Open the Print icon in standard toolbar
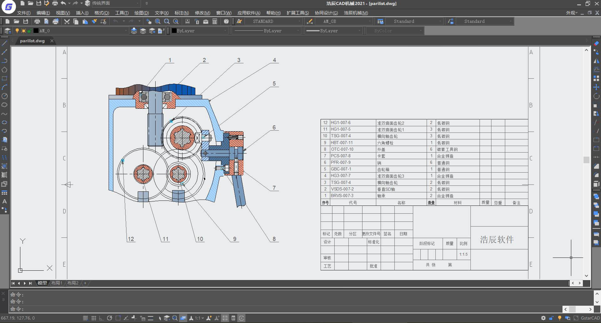Image resolution: width=601 pixels, height=323 pixels. tap(37, 21)
